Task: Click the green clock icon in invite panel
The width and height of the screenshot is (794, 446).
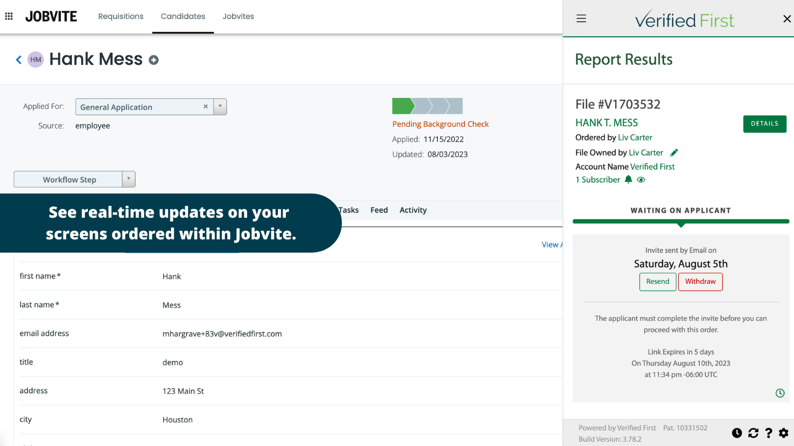Action: point(780,393)
